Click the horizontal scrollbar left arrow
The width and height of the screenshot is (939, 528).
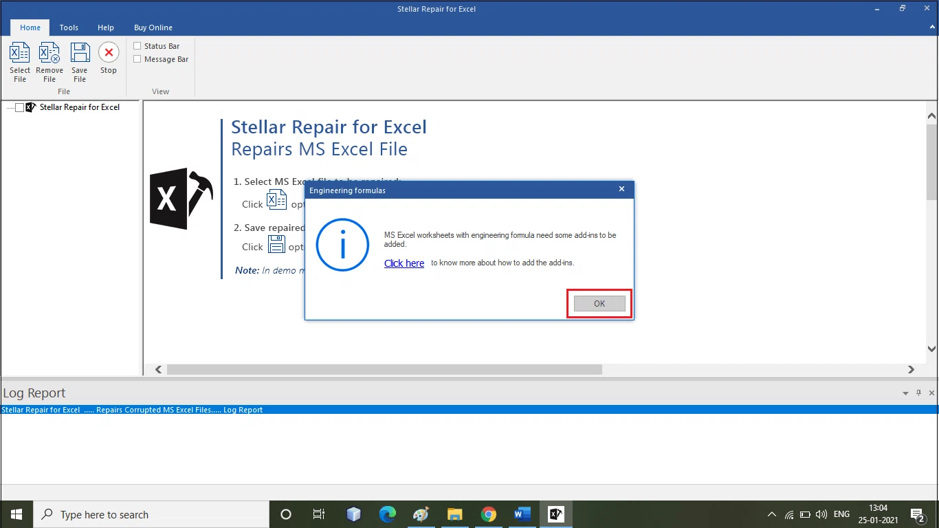[159, 369]
